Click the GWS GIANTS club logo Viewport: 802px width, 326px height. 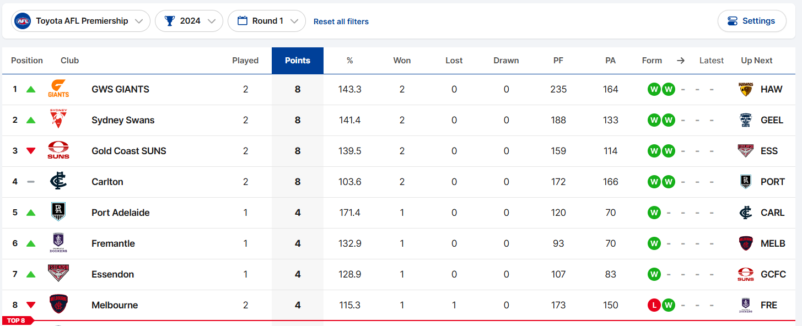click(58, 89)
